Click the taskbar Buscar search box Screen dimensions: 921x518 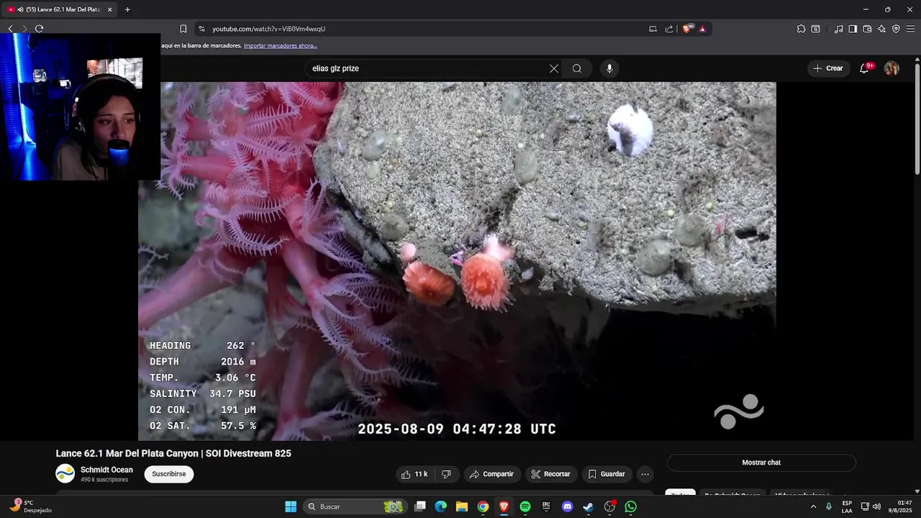pyautogui.click(x=354, y=506)
